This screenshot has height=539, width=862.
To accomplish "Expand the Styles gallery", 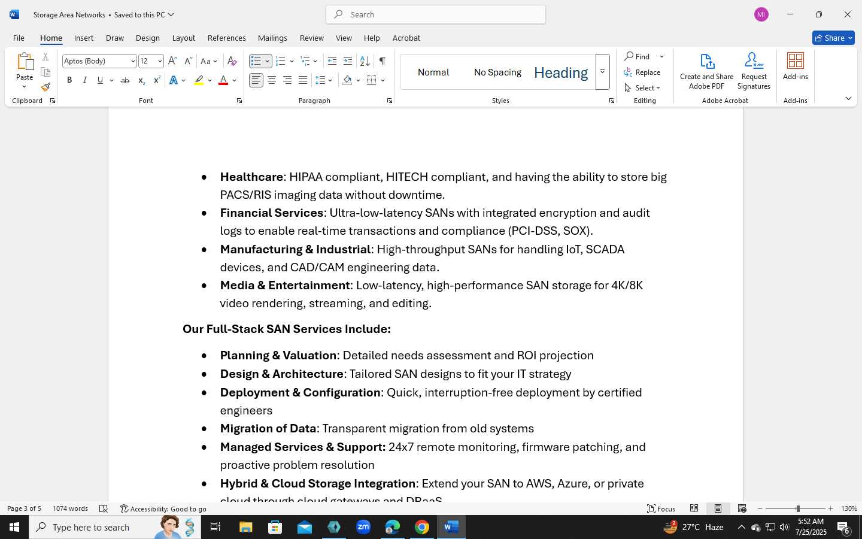I will [603, 72].
